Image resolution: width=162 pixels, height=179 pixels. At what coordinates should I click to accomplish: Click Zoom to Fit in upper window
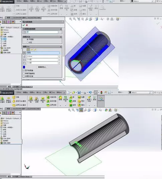(x=70, y=19)
